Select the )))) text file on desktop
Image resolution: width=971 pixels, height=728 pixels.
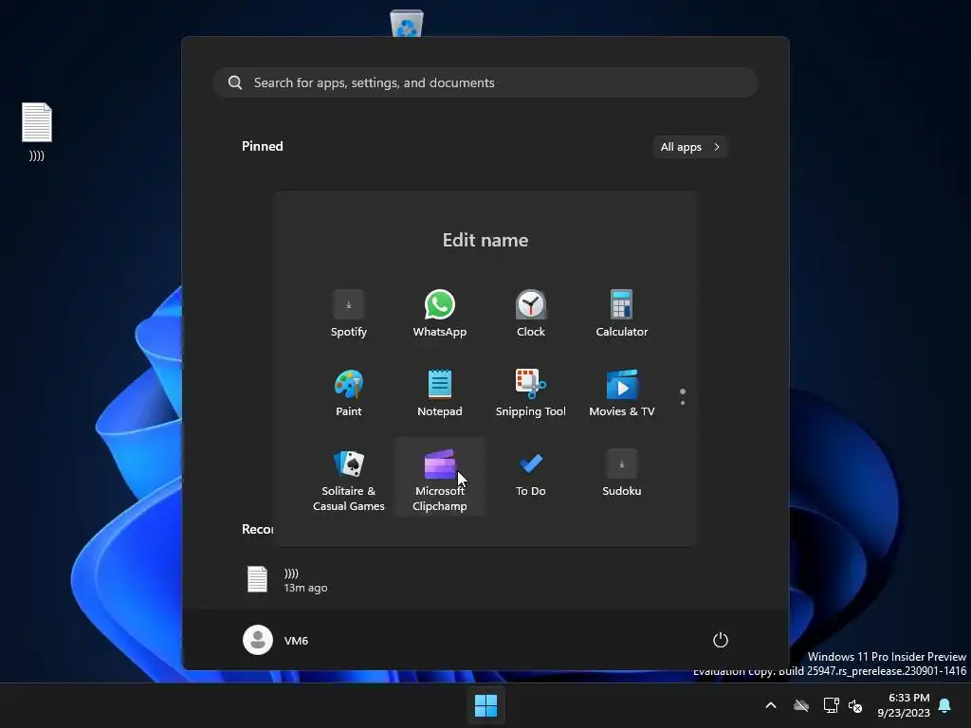[37, 131]
